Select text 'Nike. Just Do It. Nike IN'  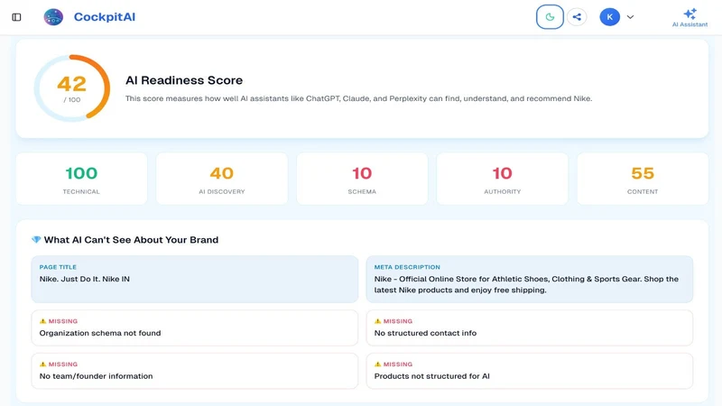(x=85, y=279)
